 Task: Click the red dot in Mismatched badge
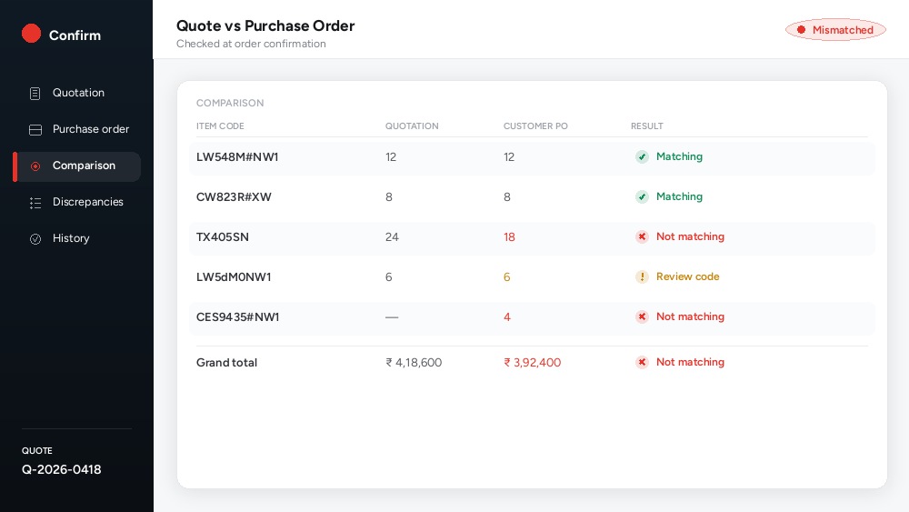pos(801,30)
